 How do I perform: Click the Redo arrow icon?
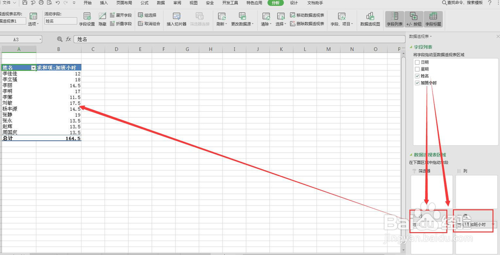(x=65, y=2)
